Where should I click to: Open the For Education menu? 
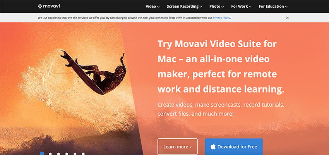pos(273,7)
